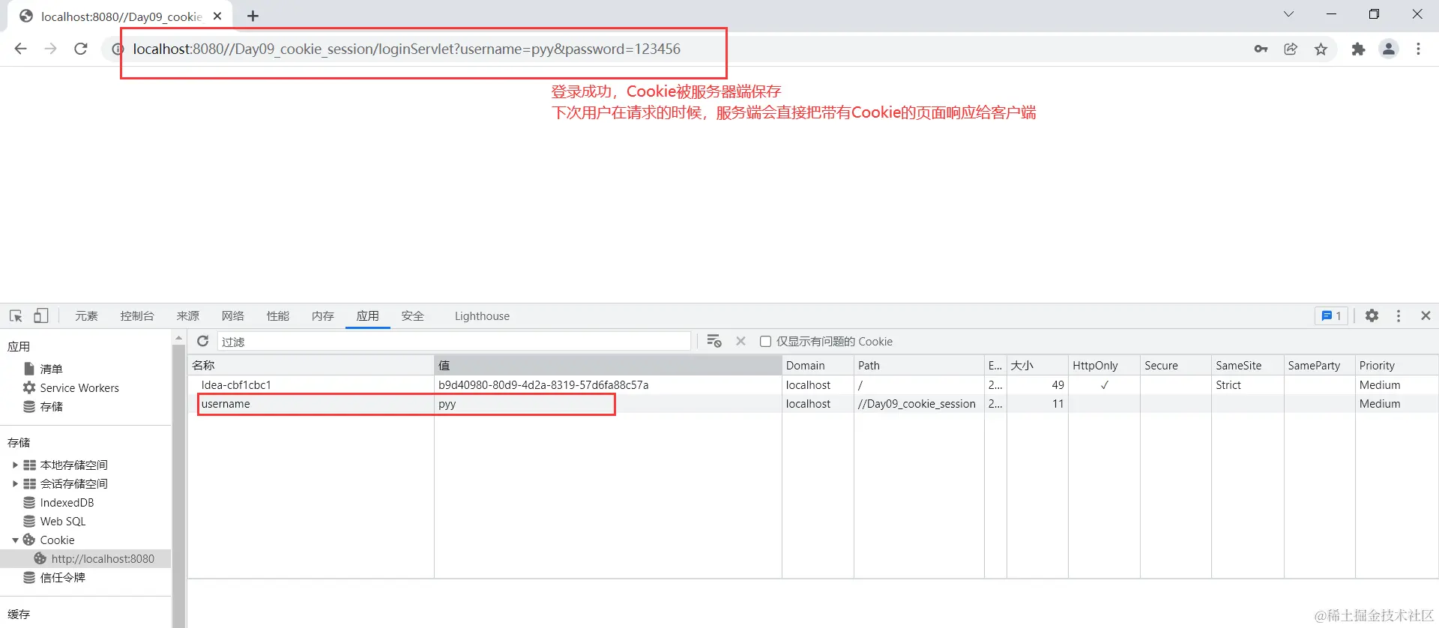Open 存储 item under 应用

pos(51,406)
